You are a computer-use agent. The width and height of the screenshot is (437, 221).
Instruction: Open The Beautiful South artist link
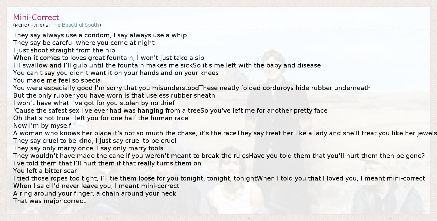pos(75,25)
